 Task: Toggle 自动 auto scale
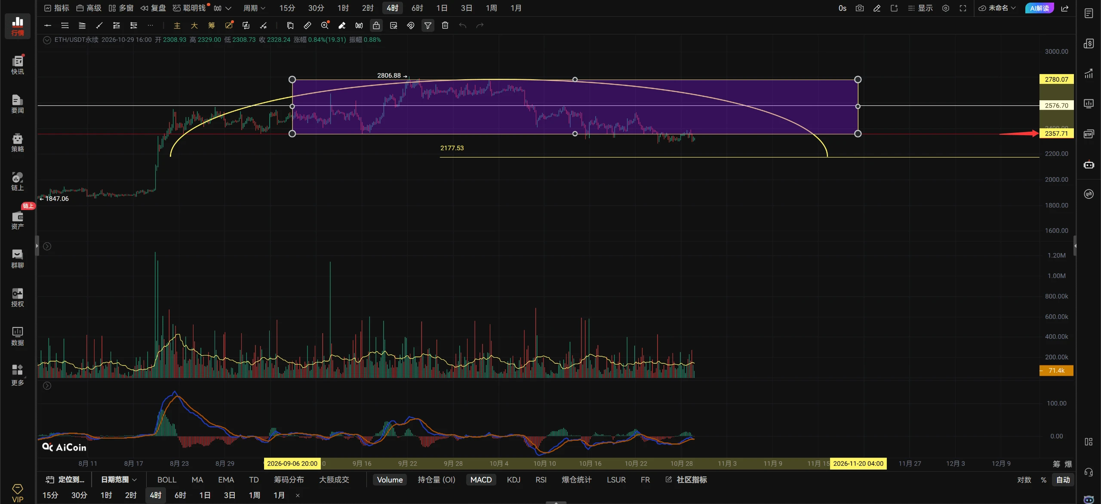1063,479
